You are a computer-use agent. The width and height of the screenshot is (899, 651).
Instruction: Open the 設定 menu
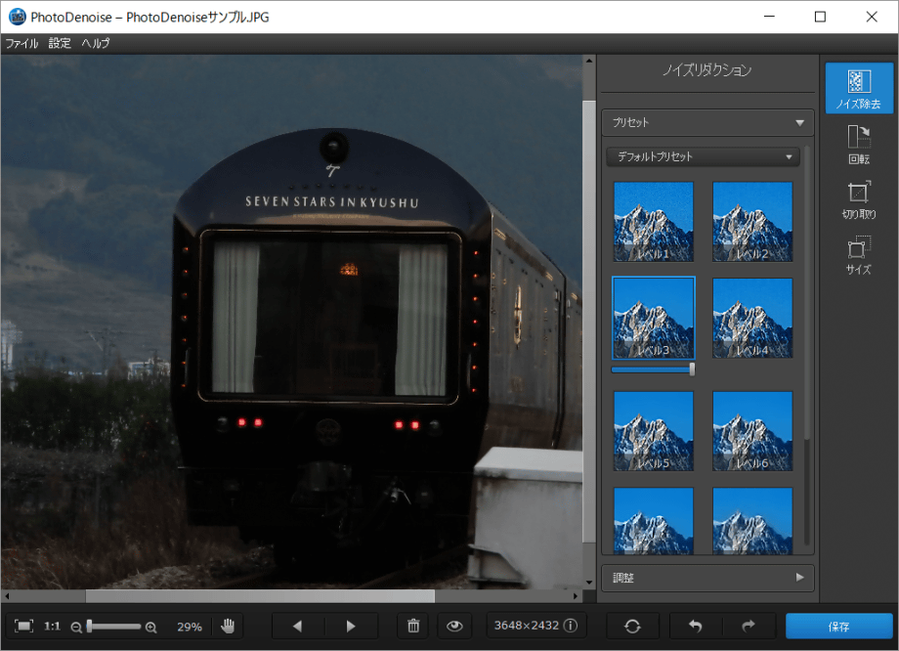[x=60, y=43]
